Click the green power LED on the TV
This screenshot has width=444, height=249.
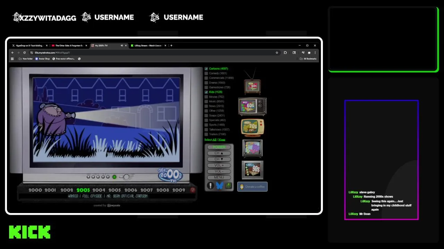(x=114, y=177)
